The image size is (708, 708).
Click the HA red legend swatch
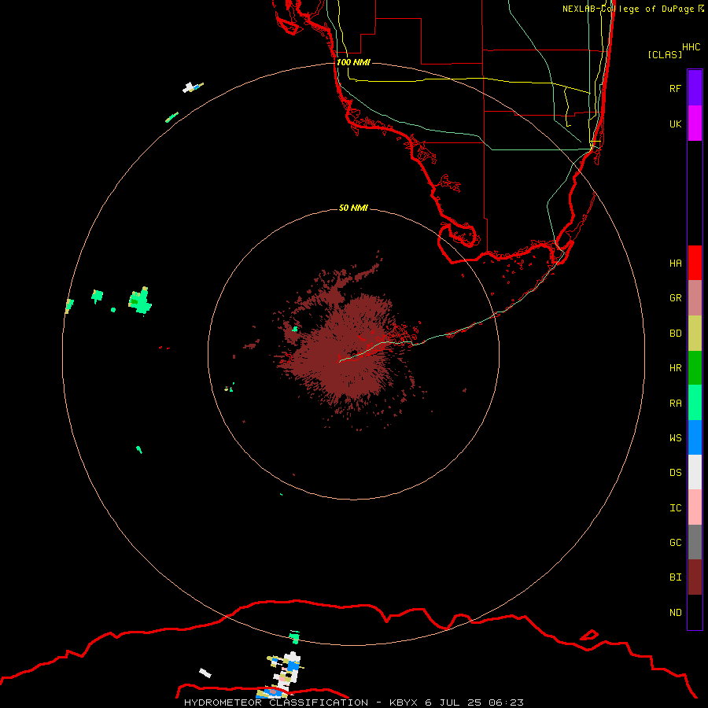tap(695, 263)
